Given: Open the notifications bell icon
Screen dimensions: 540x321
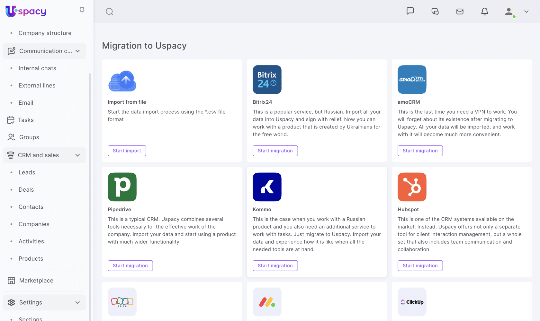Looking at the screenshot, I should (485, 12).
